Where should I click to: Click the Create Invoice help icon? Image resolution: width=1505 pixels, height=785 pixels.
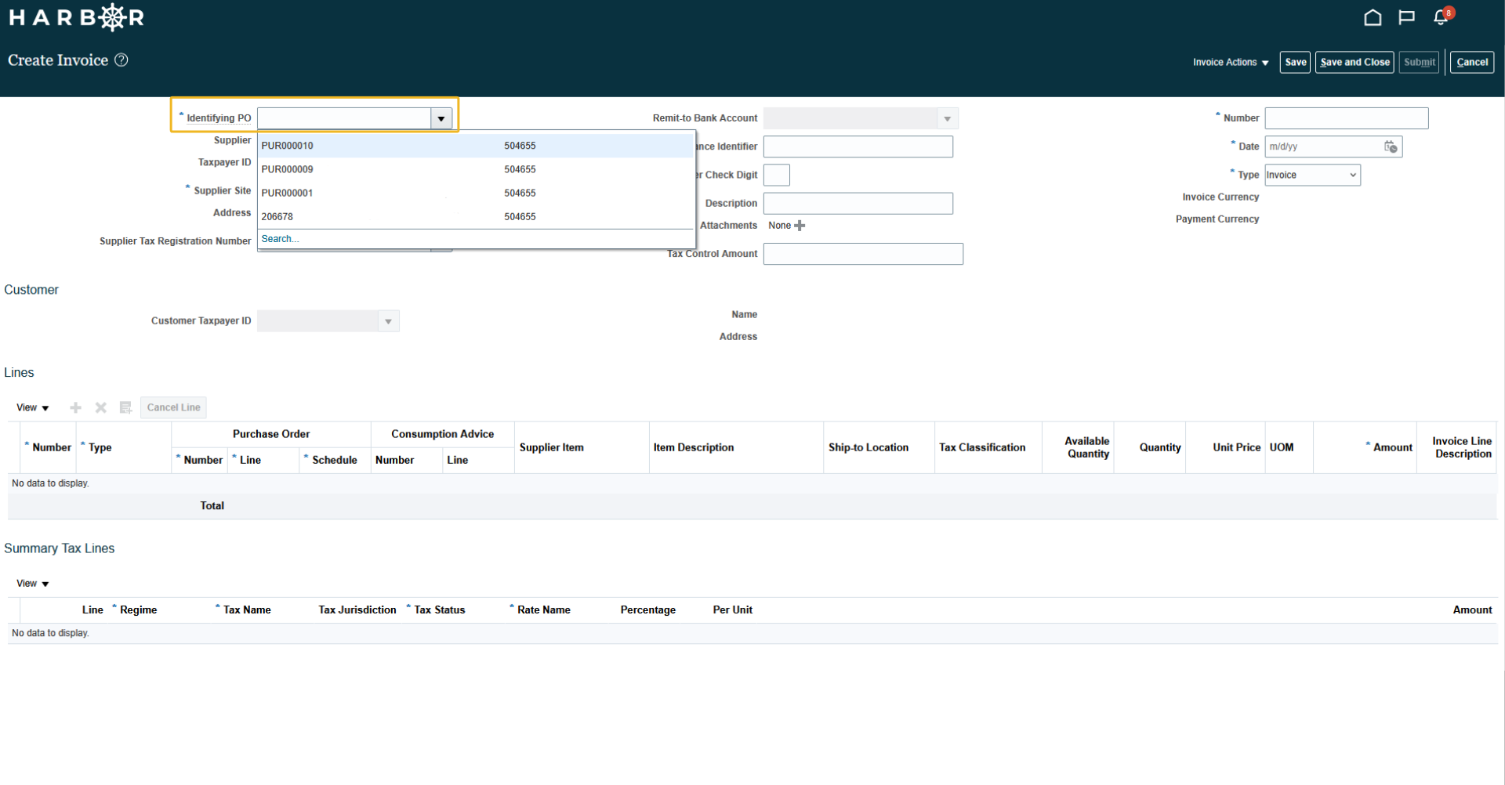pyautogui.click(x=121, y=60)
